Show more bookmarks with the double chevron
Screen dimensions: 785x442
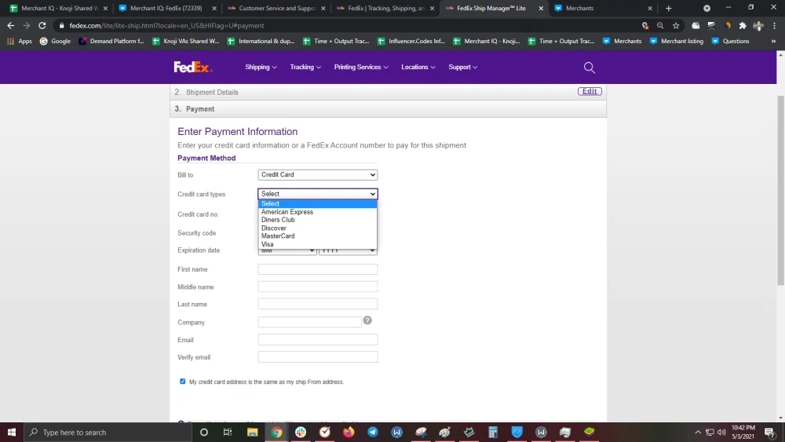[773, 41]
